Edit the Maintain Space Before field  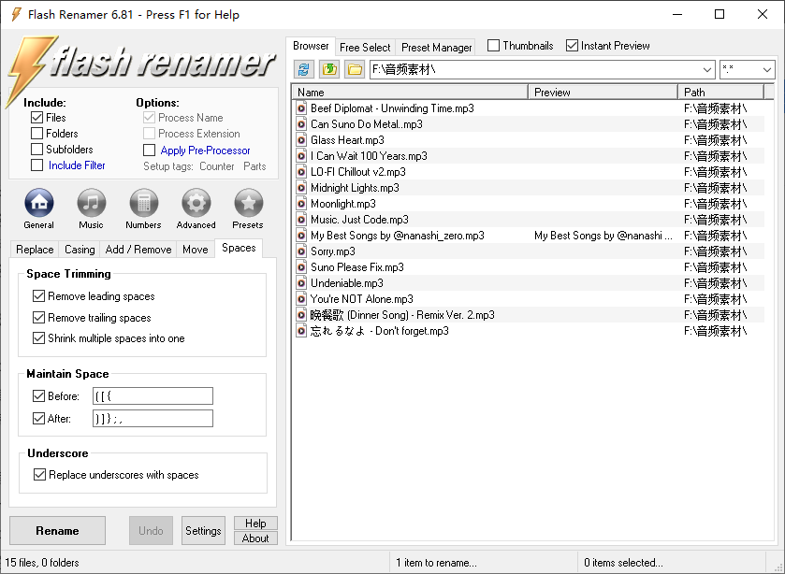point(153,395)
